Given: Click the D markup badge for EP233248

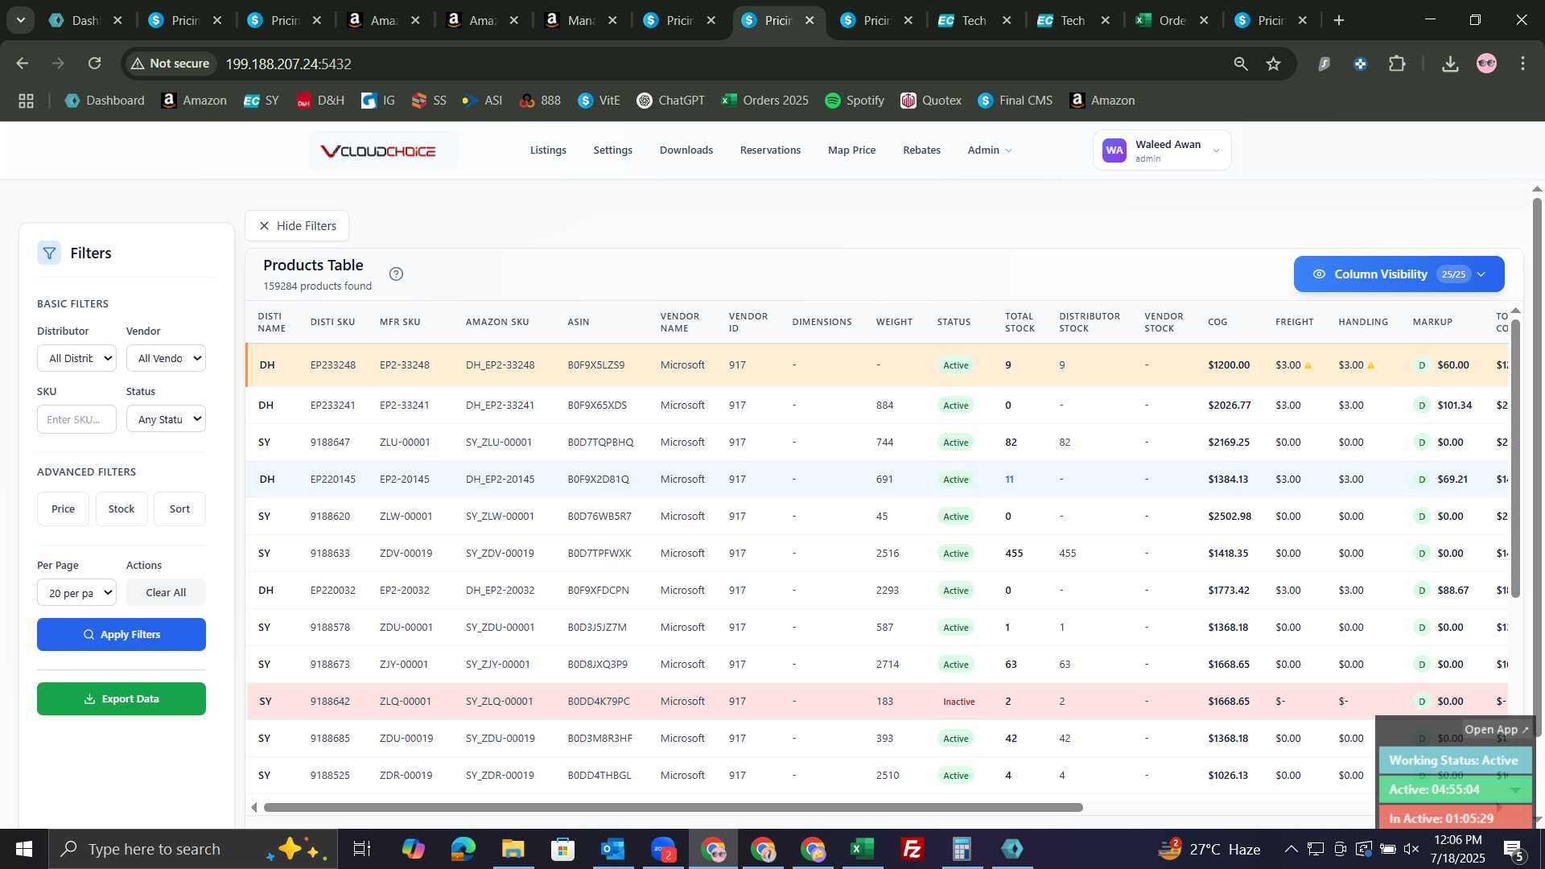Looking at the screenshot, I should pos(1422,365).
